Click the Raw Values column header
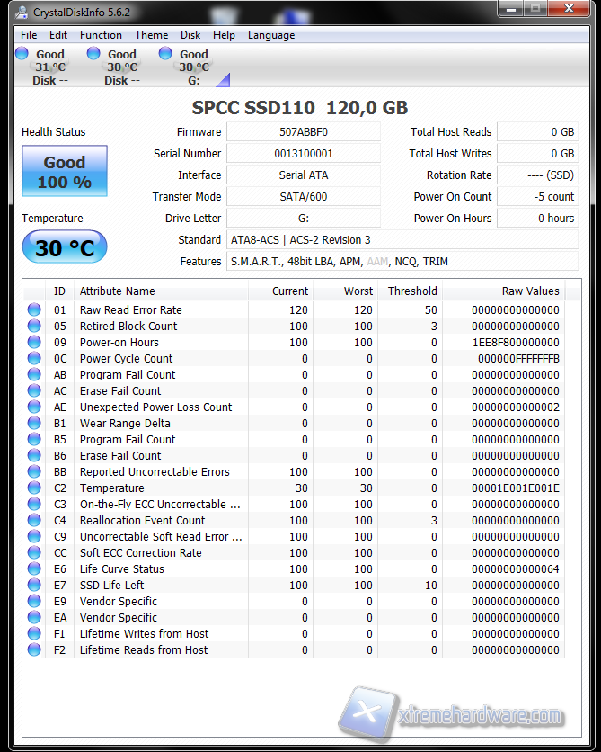 [530, 291]
